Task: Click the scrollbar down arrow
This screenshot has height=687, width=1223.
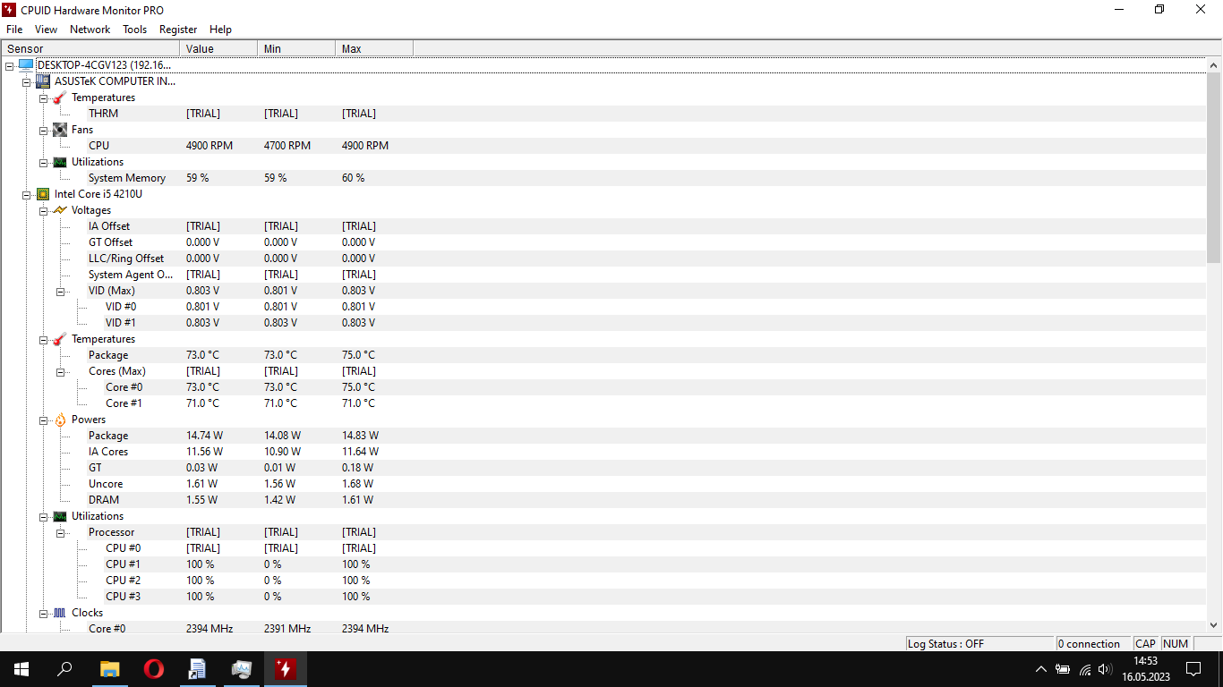Action: pos(1214,625)
